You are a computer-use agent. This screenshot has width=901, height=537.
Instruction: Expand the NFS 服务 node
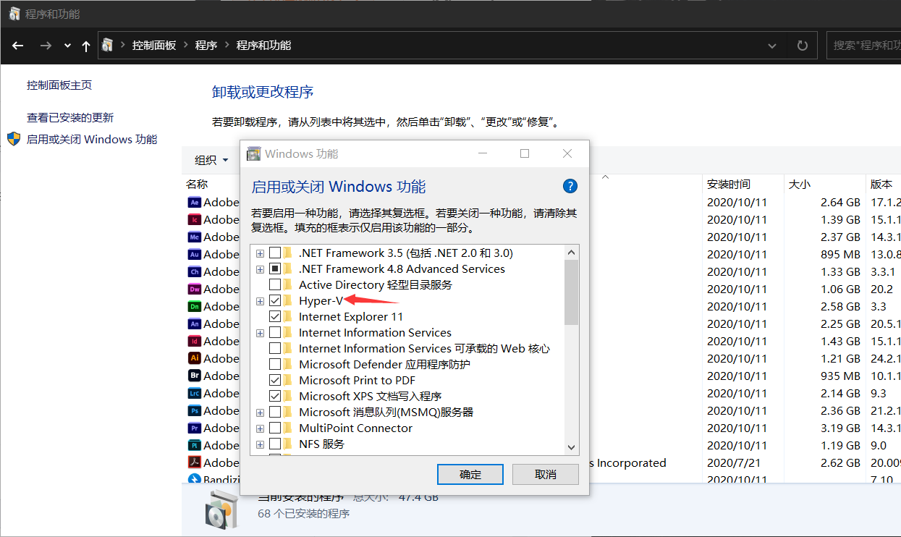(260, 444)
